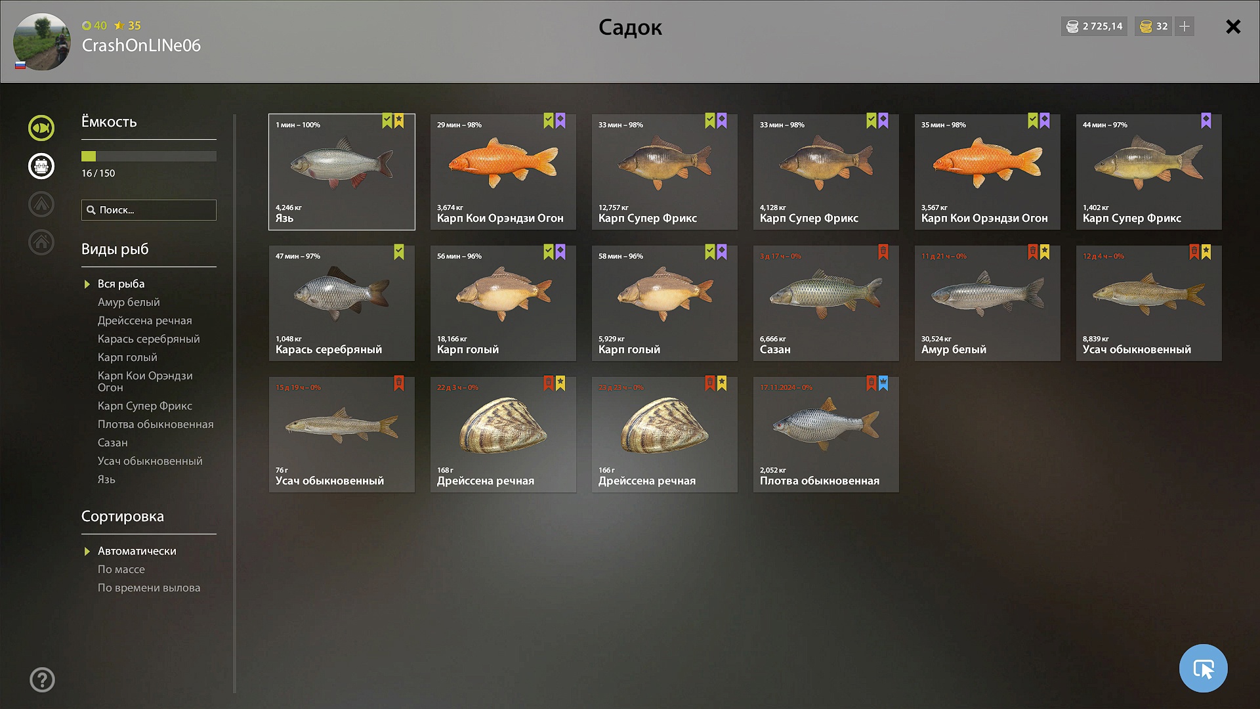
Task: Click the red trash marker on Сазан card
Action: click(883, 252)
